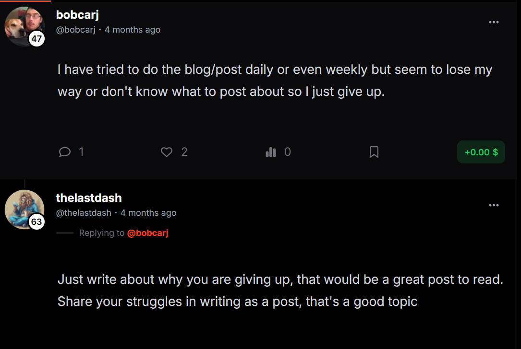
Task: Open three-dot options menu on thelastdash's reply
Action: pos(494,205)
